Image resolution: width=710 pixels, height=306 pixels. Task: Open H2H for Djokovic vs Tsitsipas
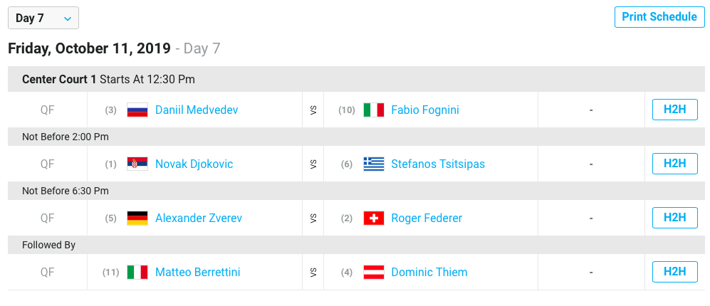click(674, 164)
